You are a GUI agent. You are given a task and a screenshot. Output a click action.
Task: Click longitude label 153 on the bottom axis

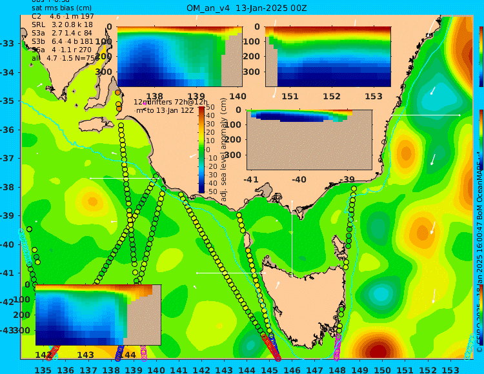click(450, 369)
